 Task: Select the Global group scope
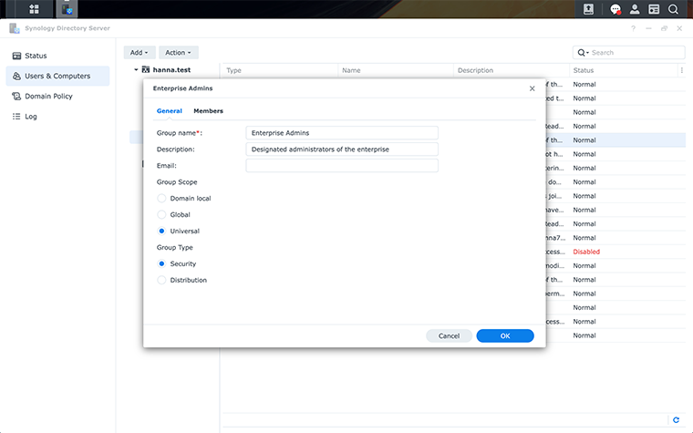tap(162, 214)
